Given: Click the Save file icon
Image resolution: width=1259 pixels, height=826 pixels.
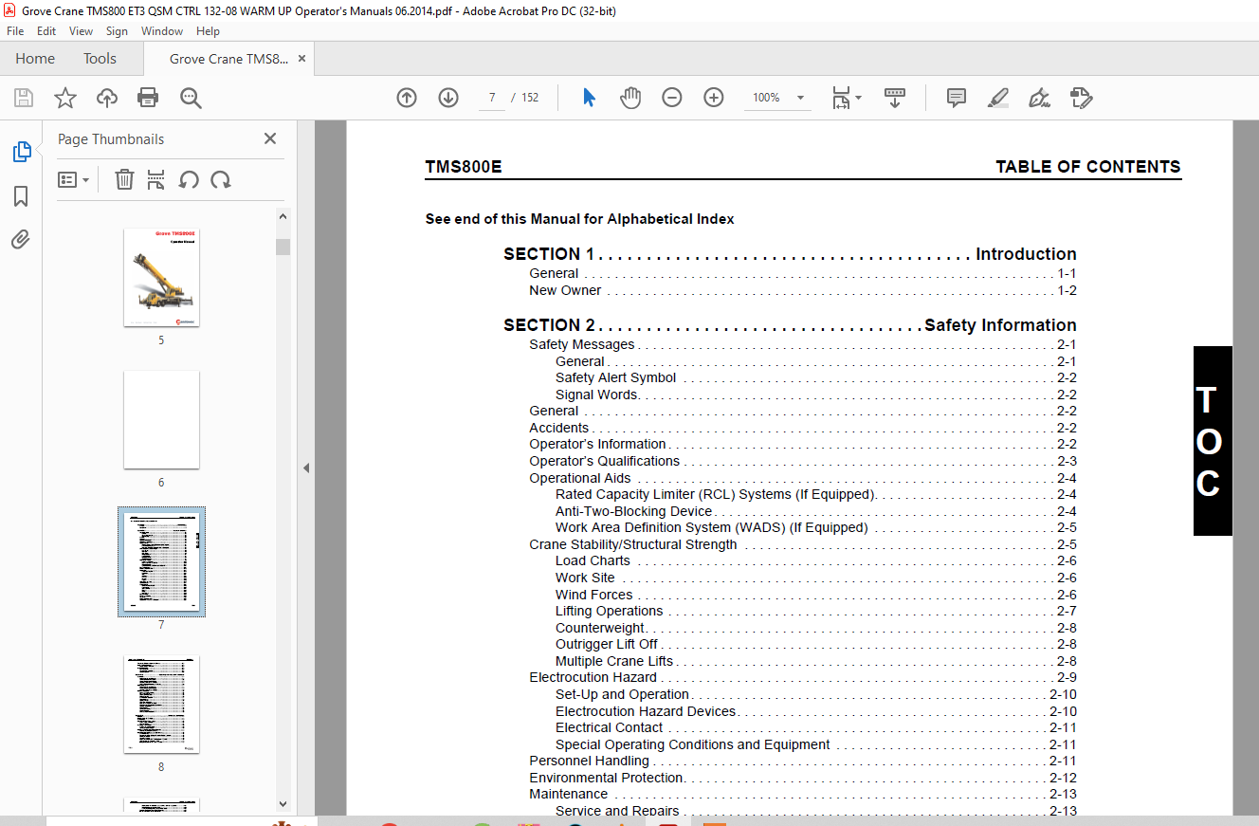Looking at the screenshot, I should [x=24, y=98].
